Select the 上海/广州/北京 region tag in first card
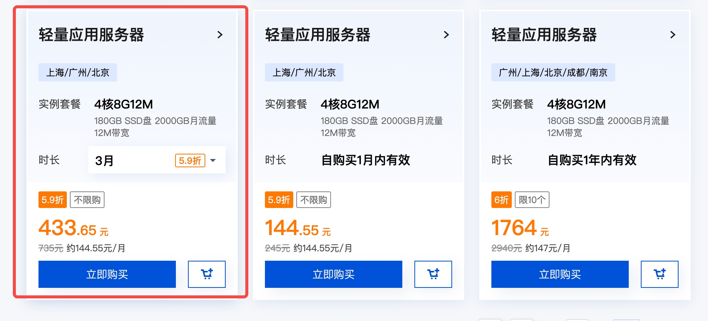708x321 pixels. [x=78, y=72]
